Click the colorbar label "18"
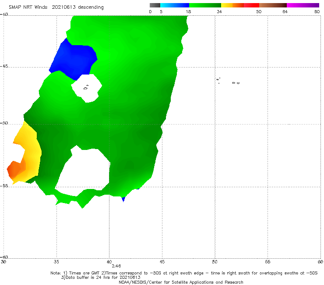 [188, 11]
